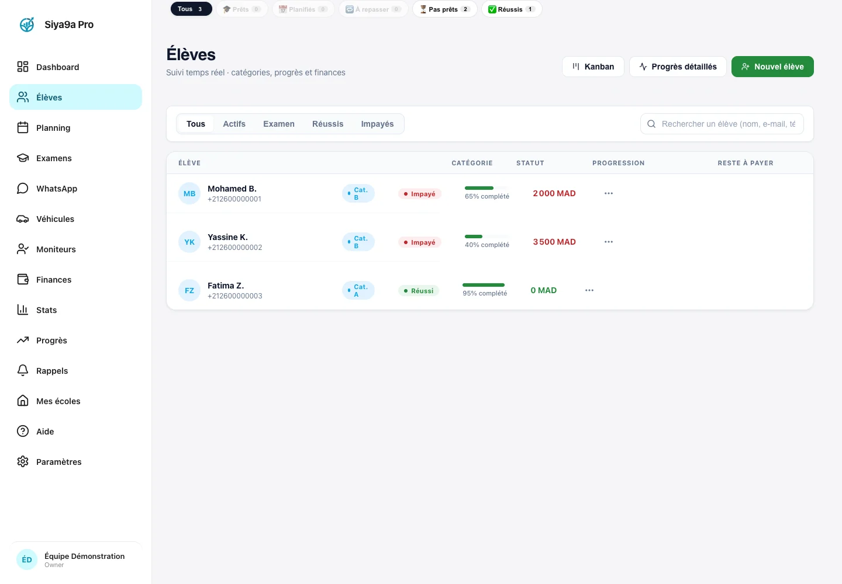The height and width of the screenshot is (584, 842).
Task: Open the Aide question mark icon
Action: coord(23,431)
